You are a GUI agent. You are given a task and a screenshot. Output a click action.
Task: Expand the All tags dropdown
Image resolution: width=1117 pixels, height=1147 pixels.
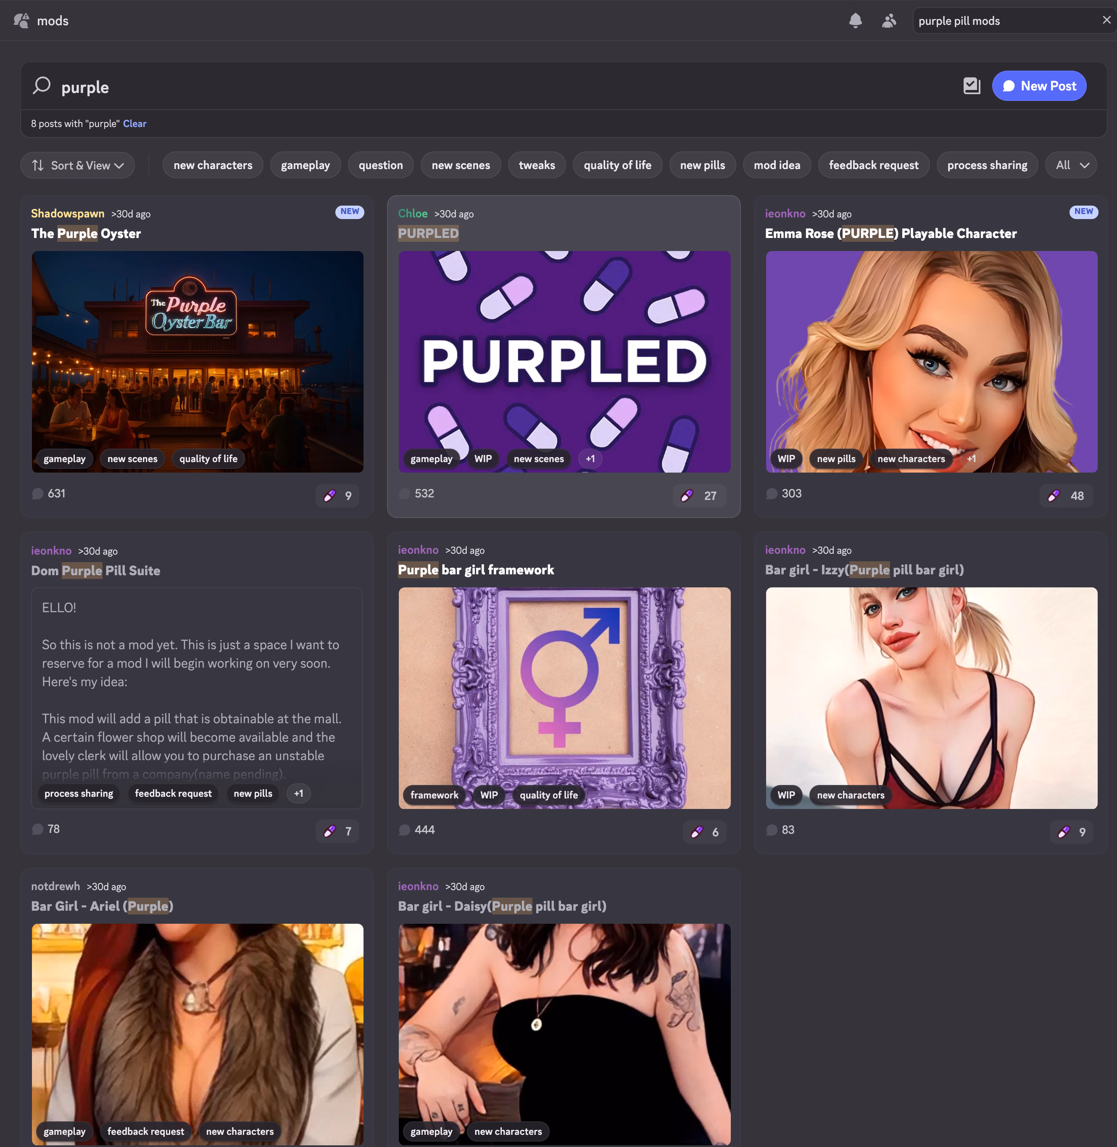pos(1071,166)
